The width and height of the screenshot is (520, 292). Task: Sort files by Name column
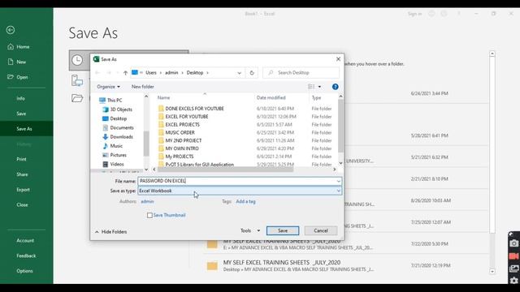click(163, 97)
